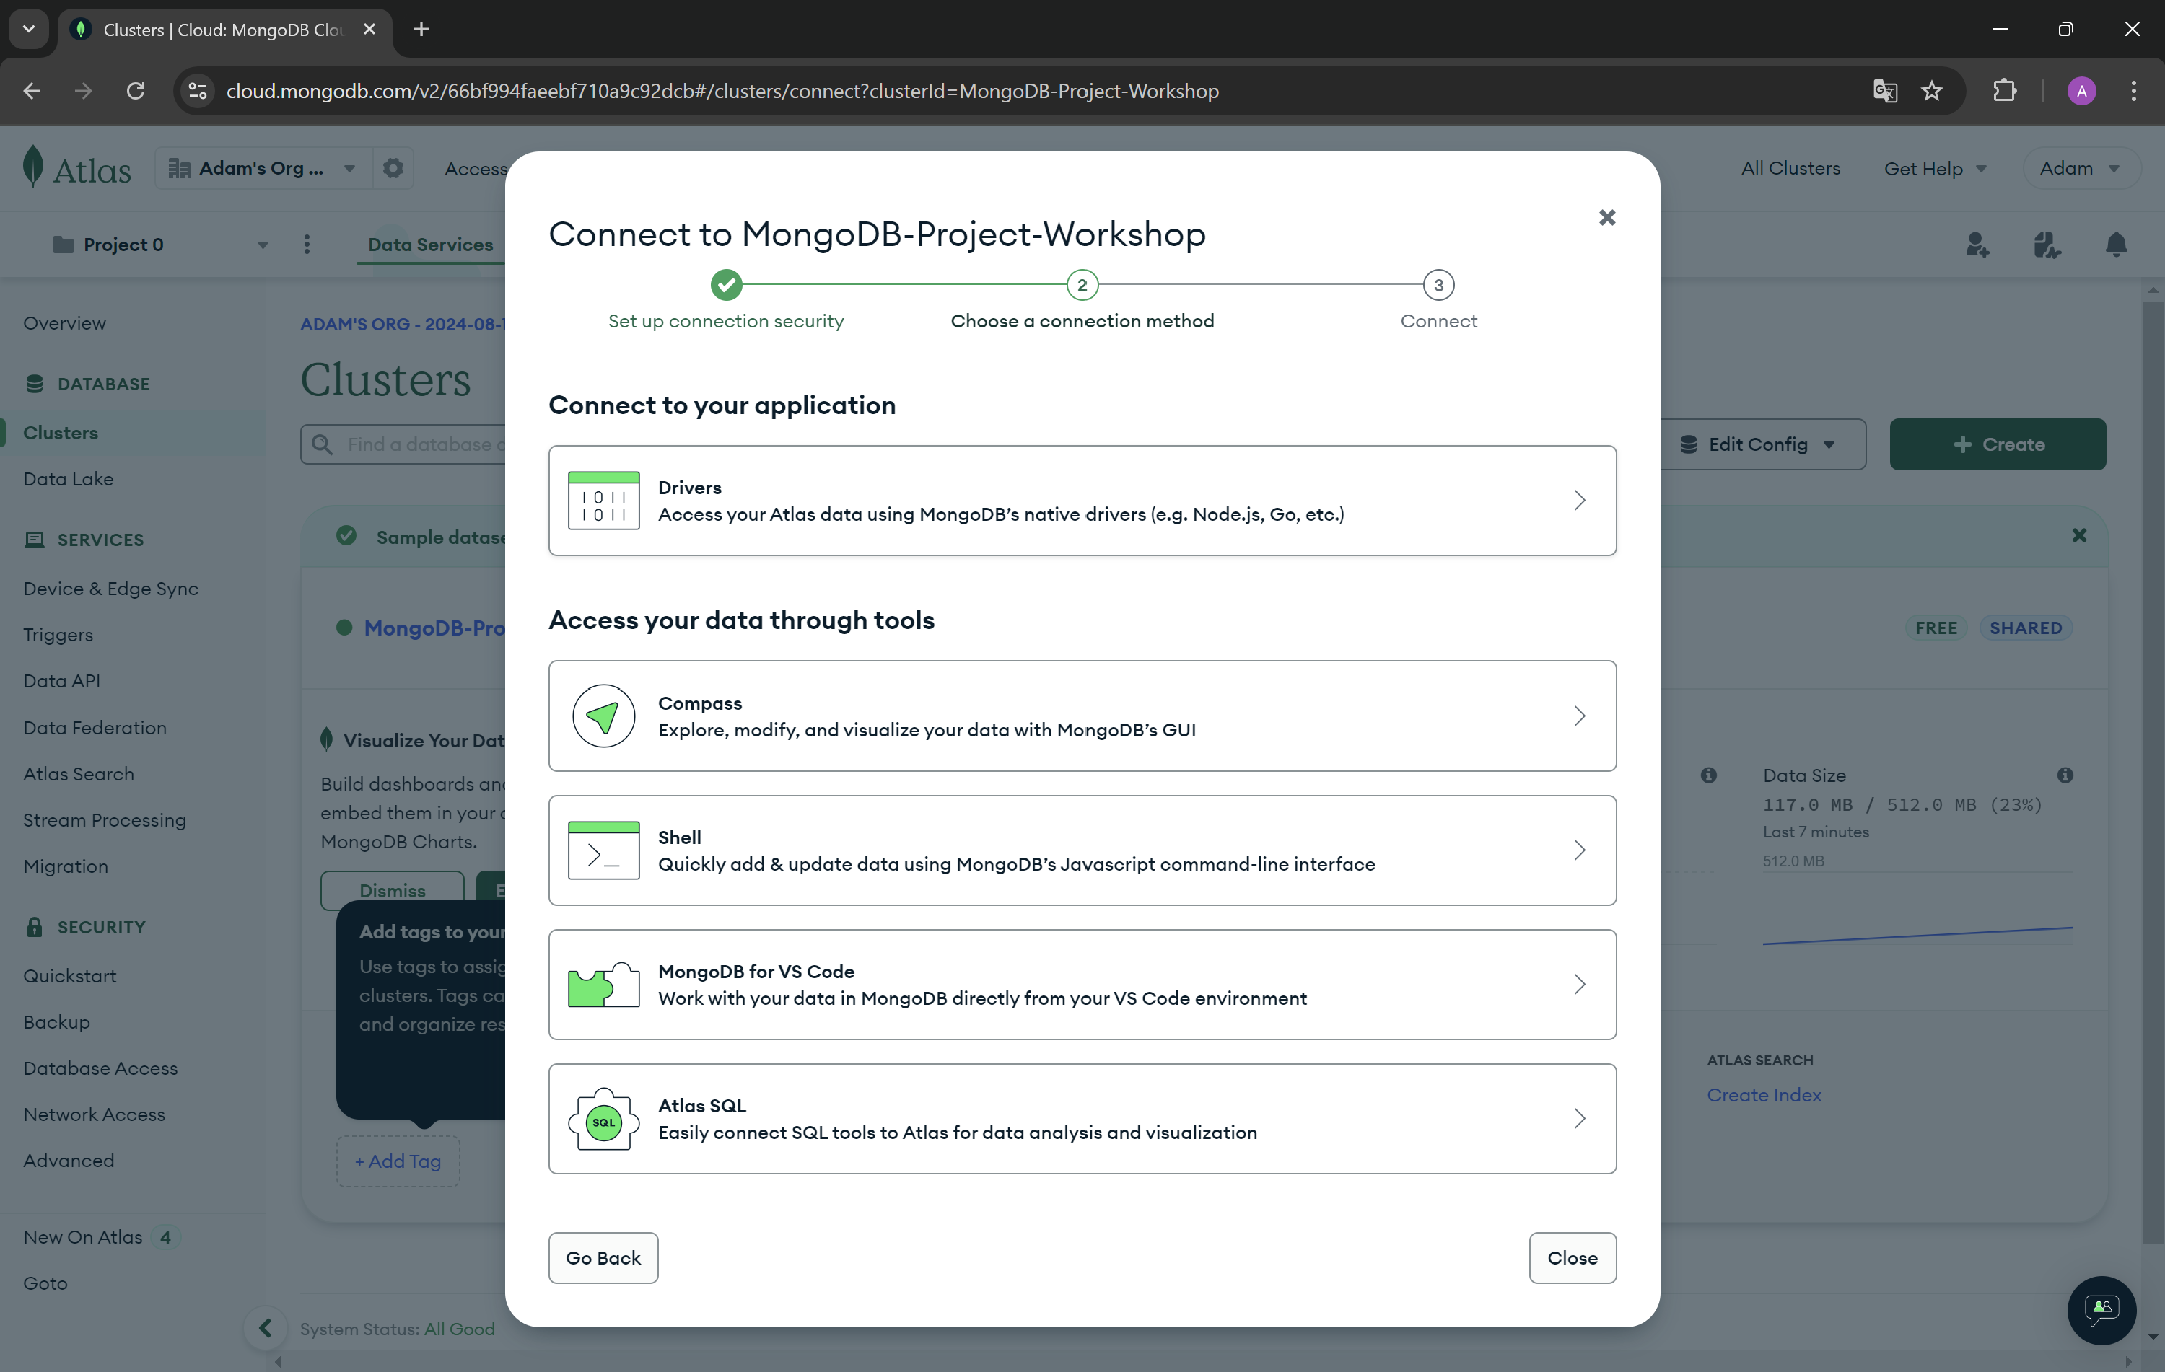Click completed step one checkmark circle

(x=725, y=285)
